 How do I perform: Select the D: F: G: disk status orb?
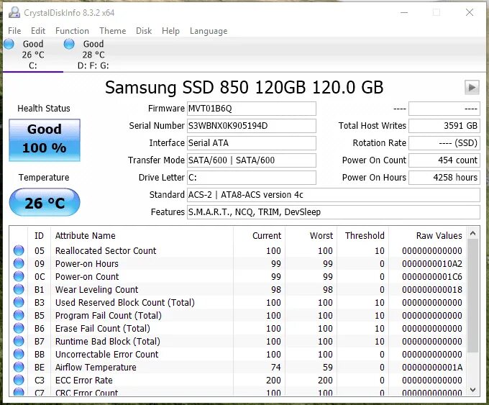click(x=69, y=44)
